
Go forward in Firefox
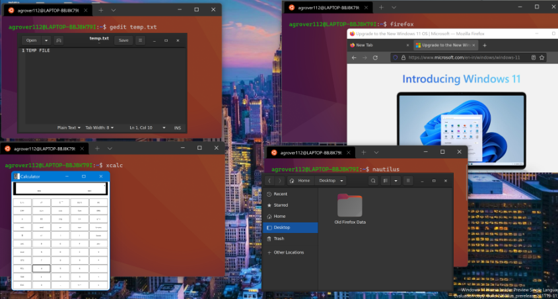[365, 57]
